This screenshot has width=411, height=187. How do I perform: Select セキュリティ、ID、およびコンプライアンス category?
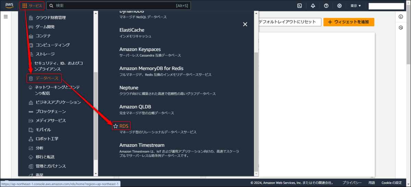pos(58,66)
